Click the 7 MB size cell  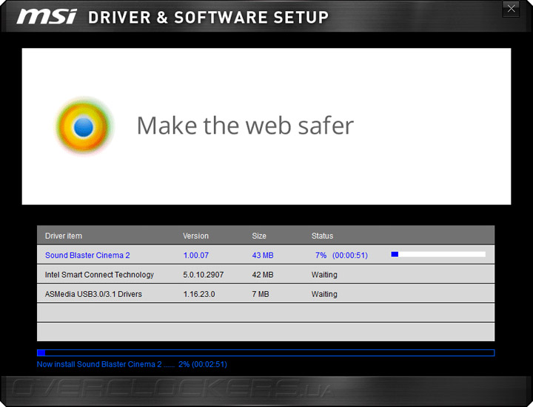261,294
